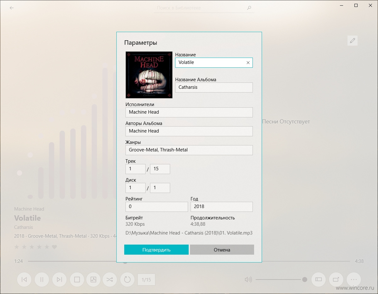Edit the Название Альбома field Catharsis
The image size is (378, 294).
click(214, 88)
